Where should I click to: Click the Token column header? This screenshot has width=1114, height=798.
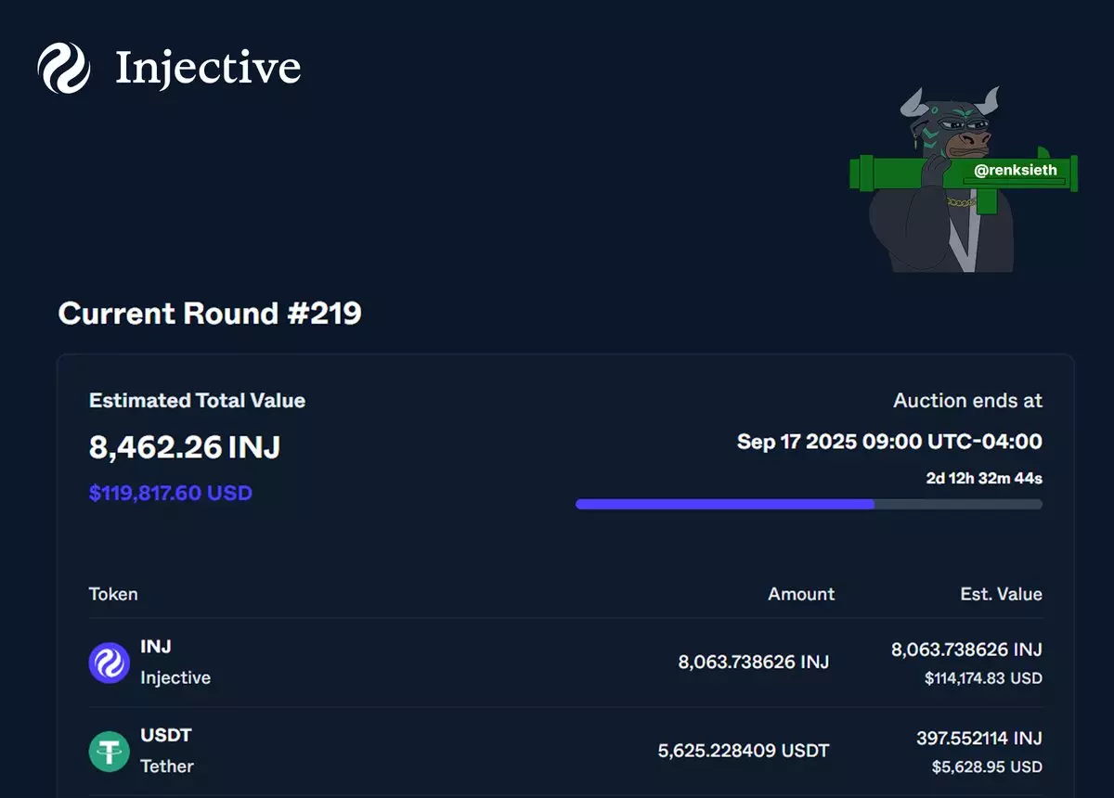(x=113, y=594)
